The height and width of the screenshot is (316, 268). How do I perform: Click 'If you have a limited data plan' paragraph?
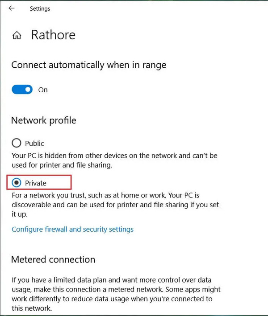pyautogui.click(x=116, y=294)
